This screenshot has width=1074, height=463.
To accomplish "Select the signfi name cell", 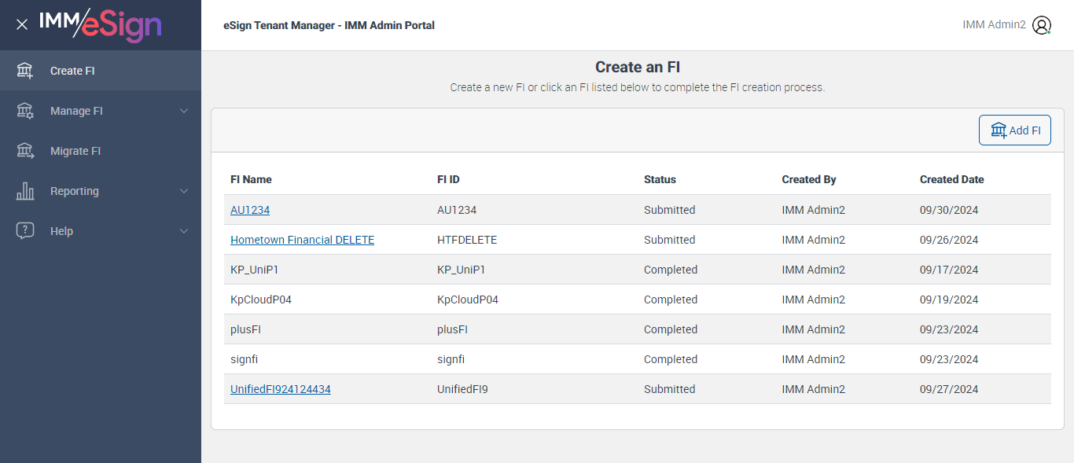I will click(x=245, y=359).
